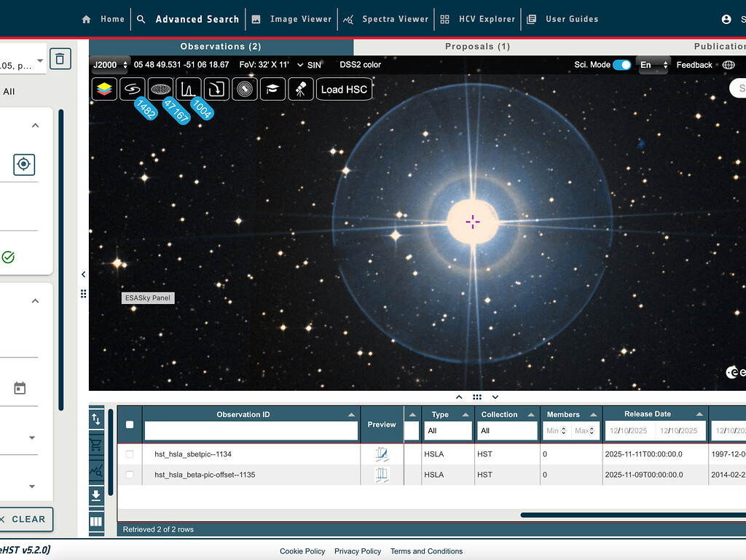Screen dimensions: 746x560
Task: Open the En language selector
Action: tap(653, 65)
